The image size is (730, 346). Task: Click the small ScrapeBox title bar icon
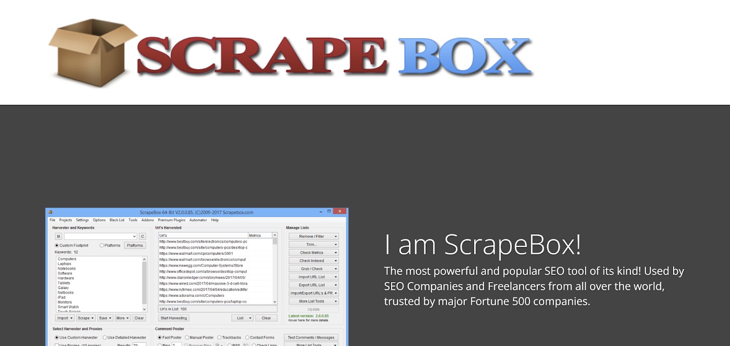51,212
